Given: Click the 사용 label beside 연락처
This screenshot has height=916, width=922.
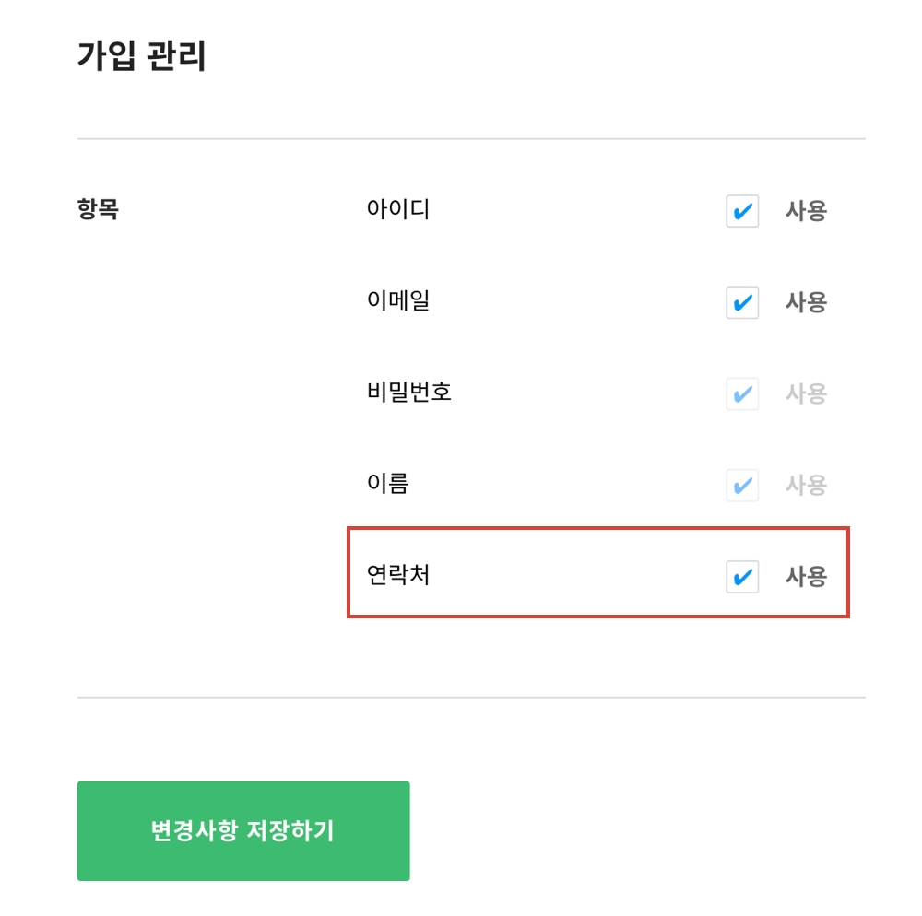Looking at the screenshot, I should [x=806, y=577].
